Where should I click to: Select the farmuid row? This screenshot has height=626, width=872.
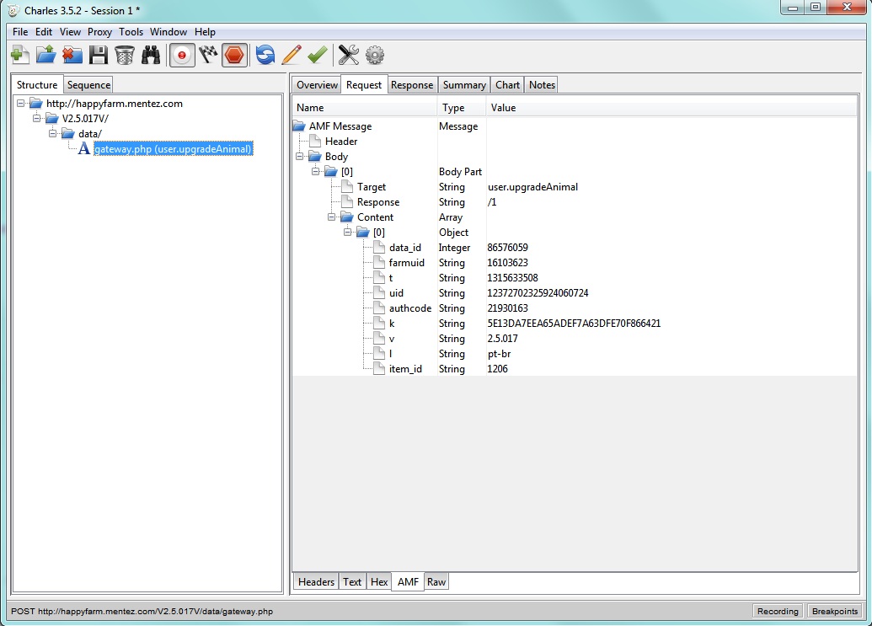575,262
